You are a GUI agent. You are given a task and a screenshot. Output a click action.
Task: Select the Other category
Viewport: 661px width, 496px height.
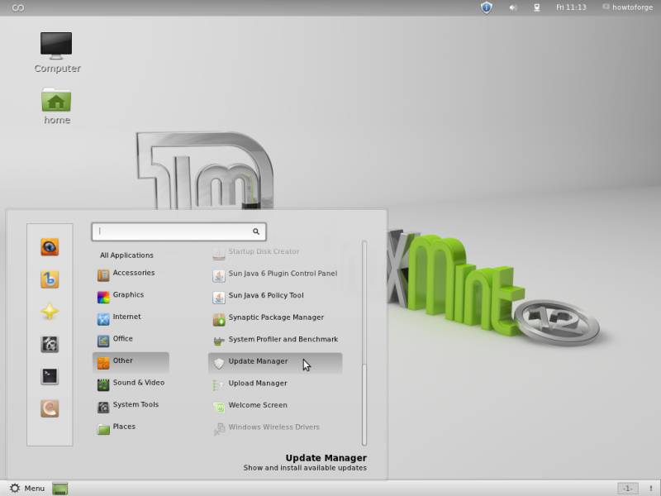pos(131,362)
